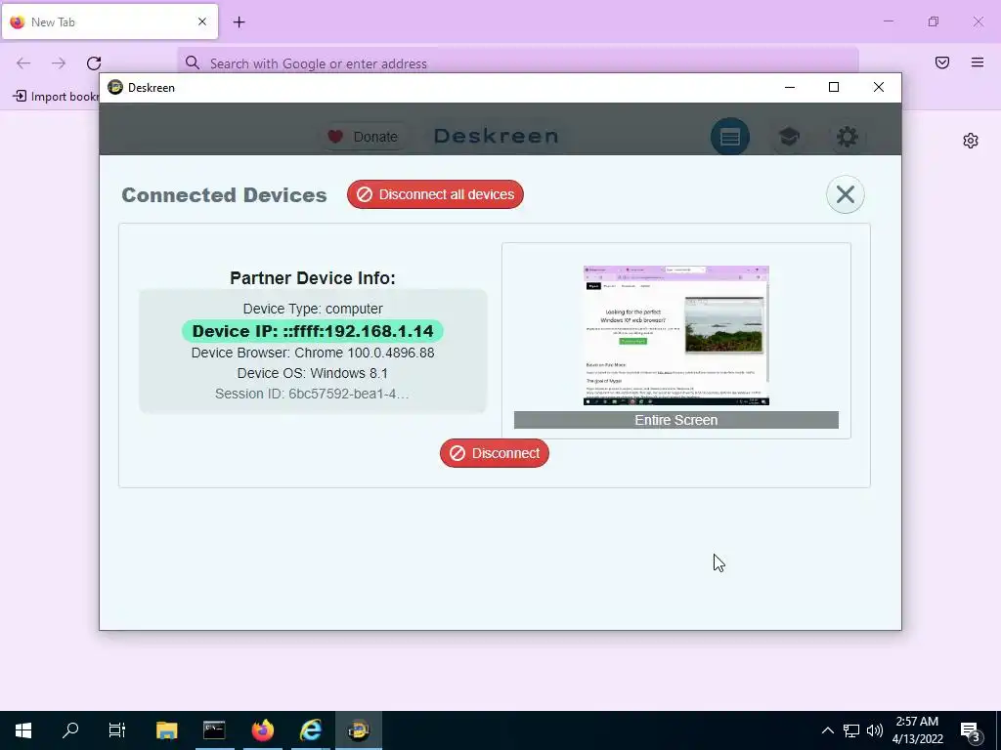The height and width of the screenshot is (750, 1001).
Task: Show hidden tray icons chevron
Action: coord(827,730)
